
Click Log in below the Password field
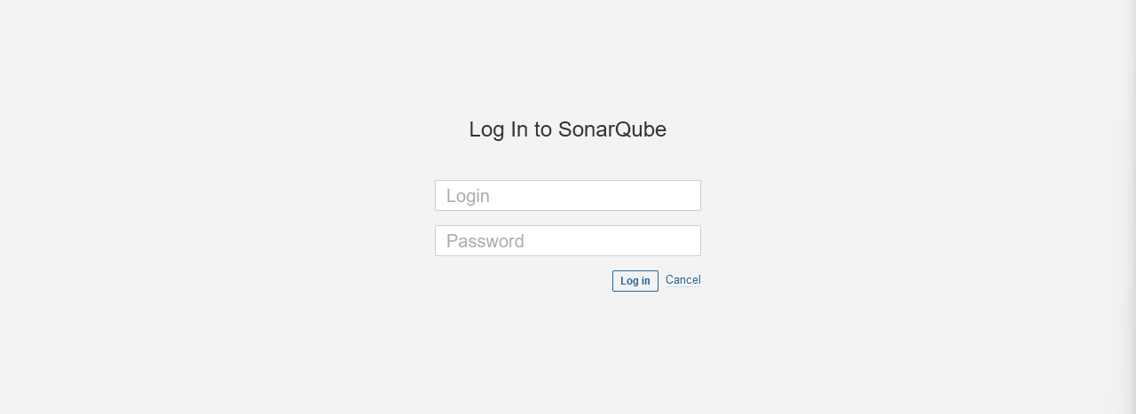point(635,281)
